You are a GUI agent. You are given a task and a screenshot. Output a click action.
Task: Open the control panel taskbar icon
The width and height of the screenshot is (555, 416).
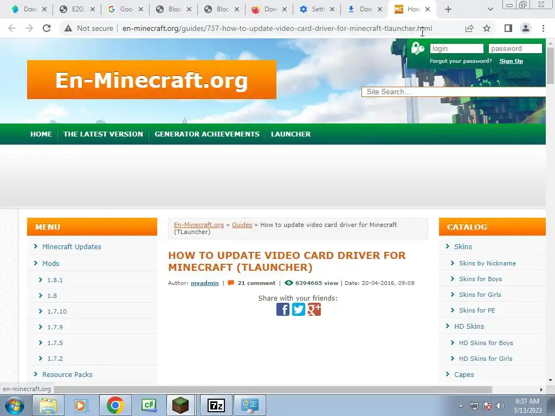[x=249, y=405]
